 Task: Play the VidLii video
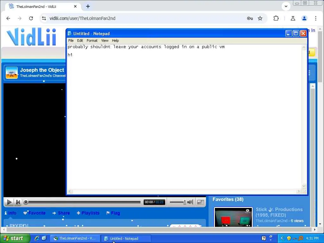coord(9,202)
